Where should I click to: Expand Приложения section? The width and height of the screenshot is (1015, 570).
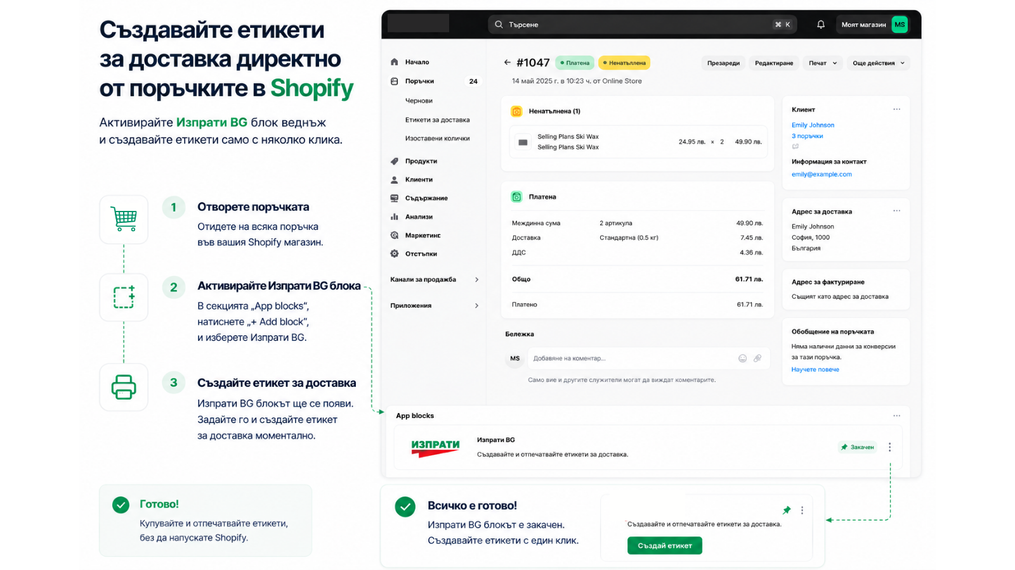pyautogui.click(x=435, y=306)
